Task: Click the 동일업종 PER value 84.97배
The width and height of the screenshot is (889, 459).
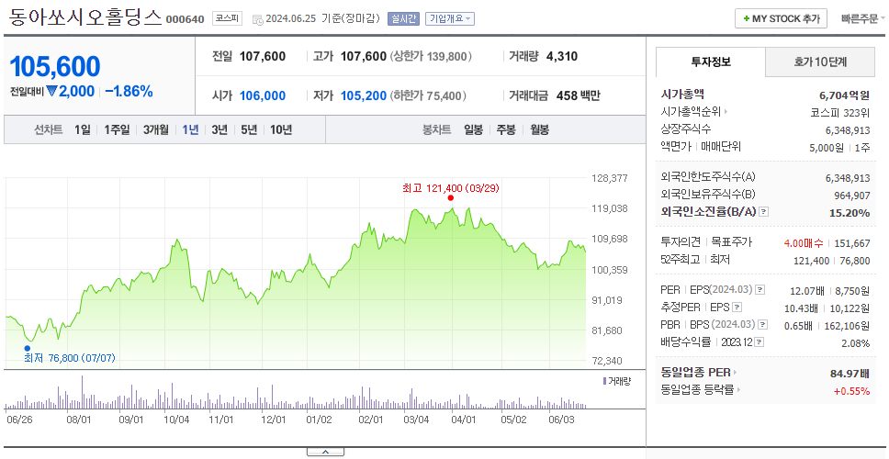Action: click(850, 374)
